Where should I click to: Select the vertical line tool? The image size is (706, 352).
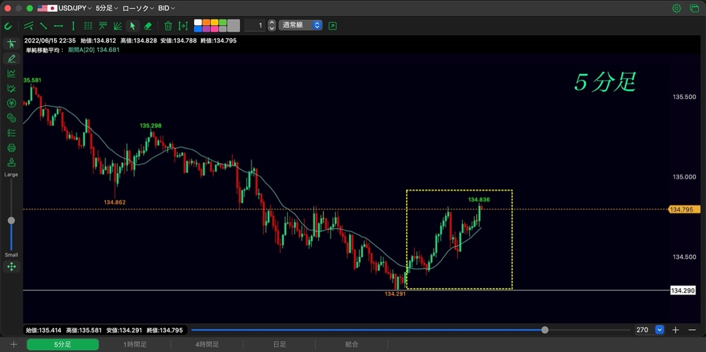pos(73,26)
